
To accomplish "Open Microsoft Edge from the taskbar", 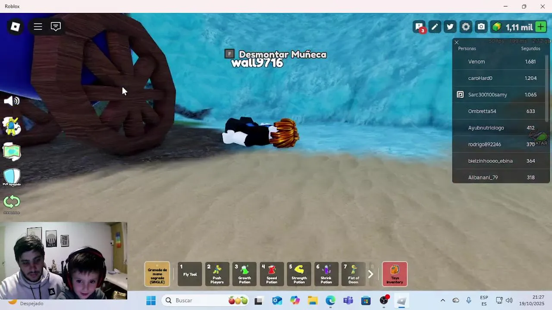I will 330,301.
